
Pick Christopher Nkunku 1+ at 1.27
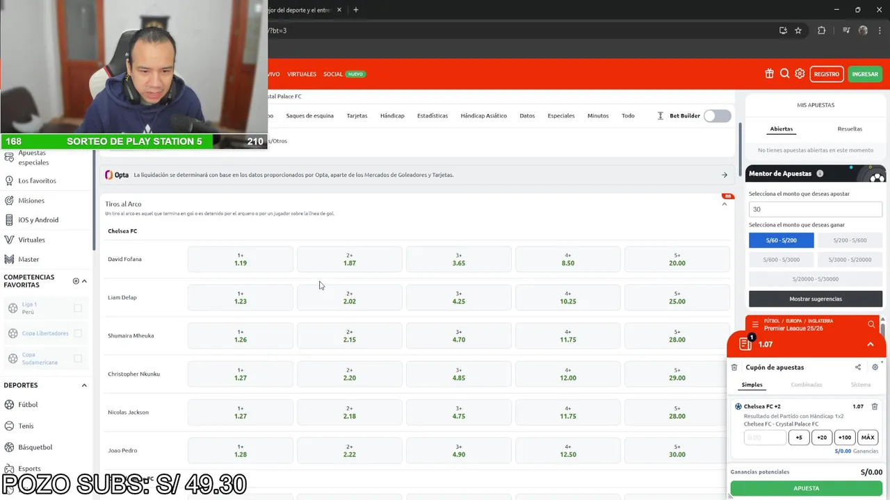[240, 374]
